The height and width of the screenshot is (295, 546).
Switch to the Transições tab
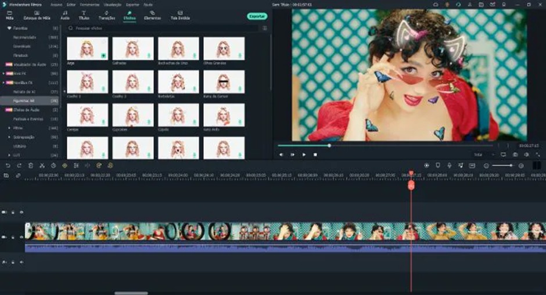pos(106,15)
